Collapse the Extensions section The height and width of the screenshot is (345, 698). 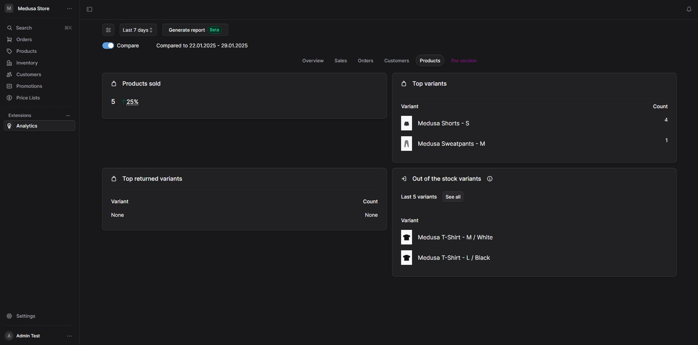[68, 115]
